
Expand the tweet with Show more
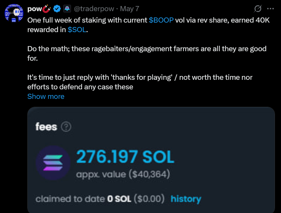pyautogui.click(x=46, y=96)
